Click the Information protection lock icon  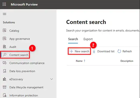pos(5,95)
